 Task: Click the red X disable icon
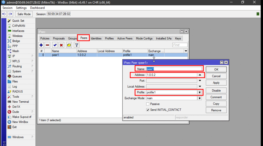click(61, 45)
